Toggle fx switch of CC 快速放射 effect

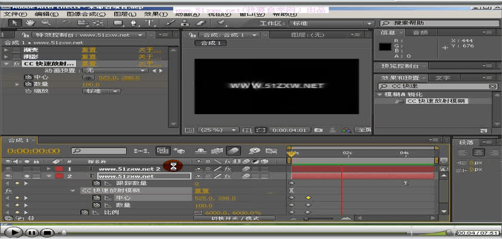(x=16, y=64)
